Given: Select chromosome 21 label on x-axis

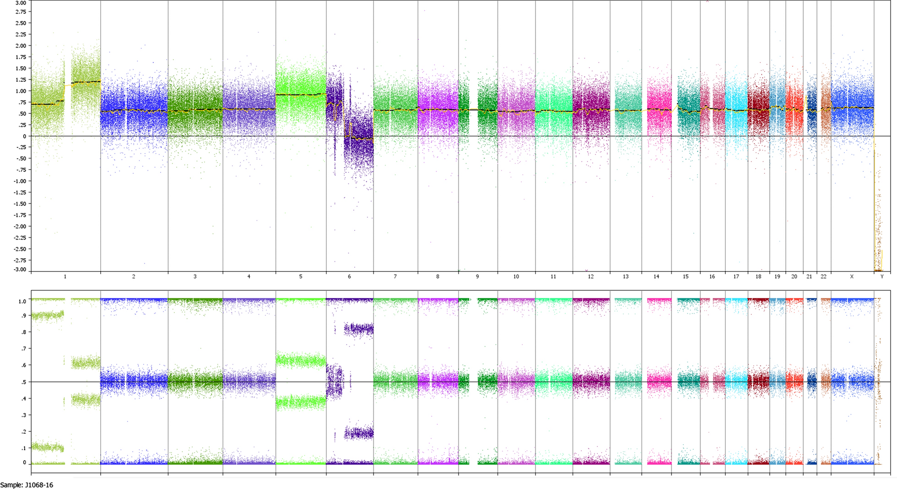Looking at the screenshot, I should 809,276.
